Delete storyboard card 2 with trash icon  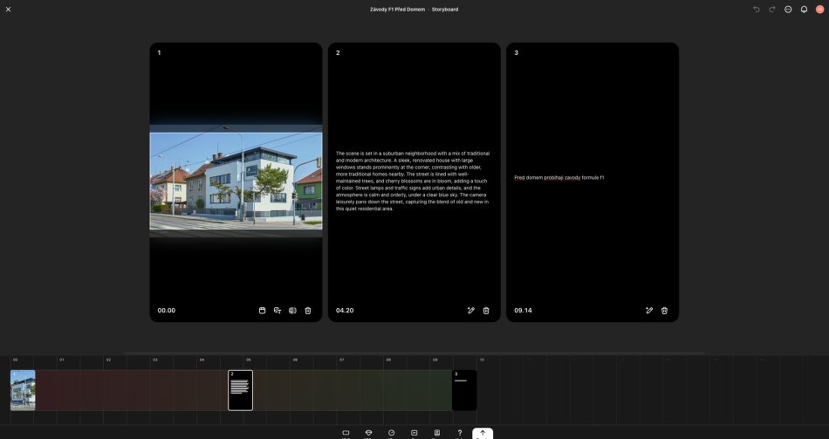tap(486, 311)
